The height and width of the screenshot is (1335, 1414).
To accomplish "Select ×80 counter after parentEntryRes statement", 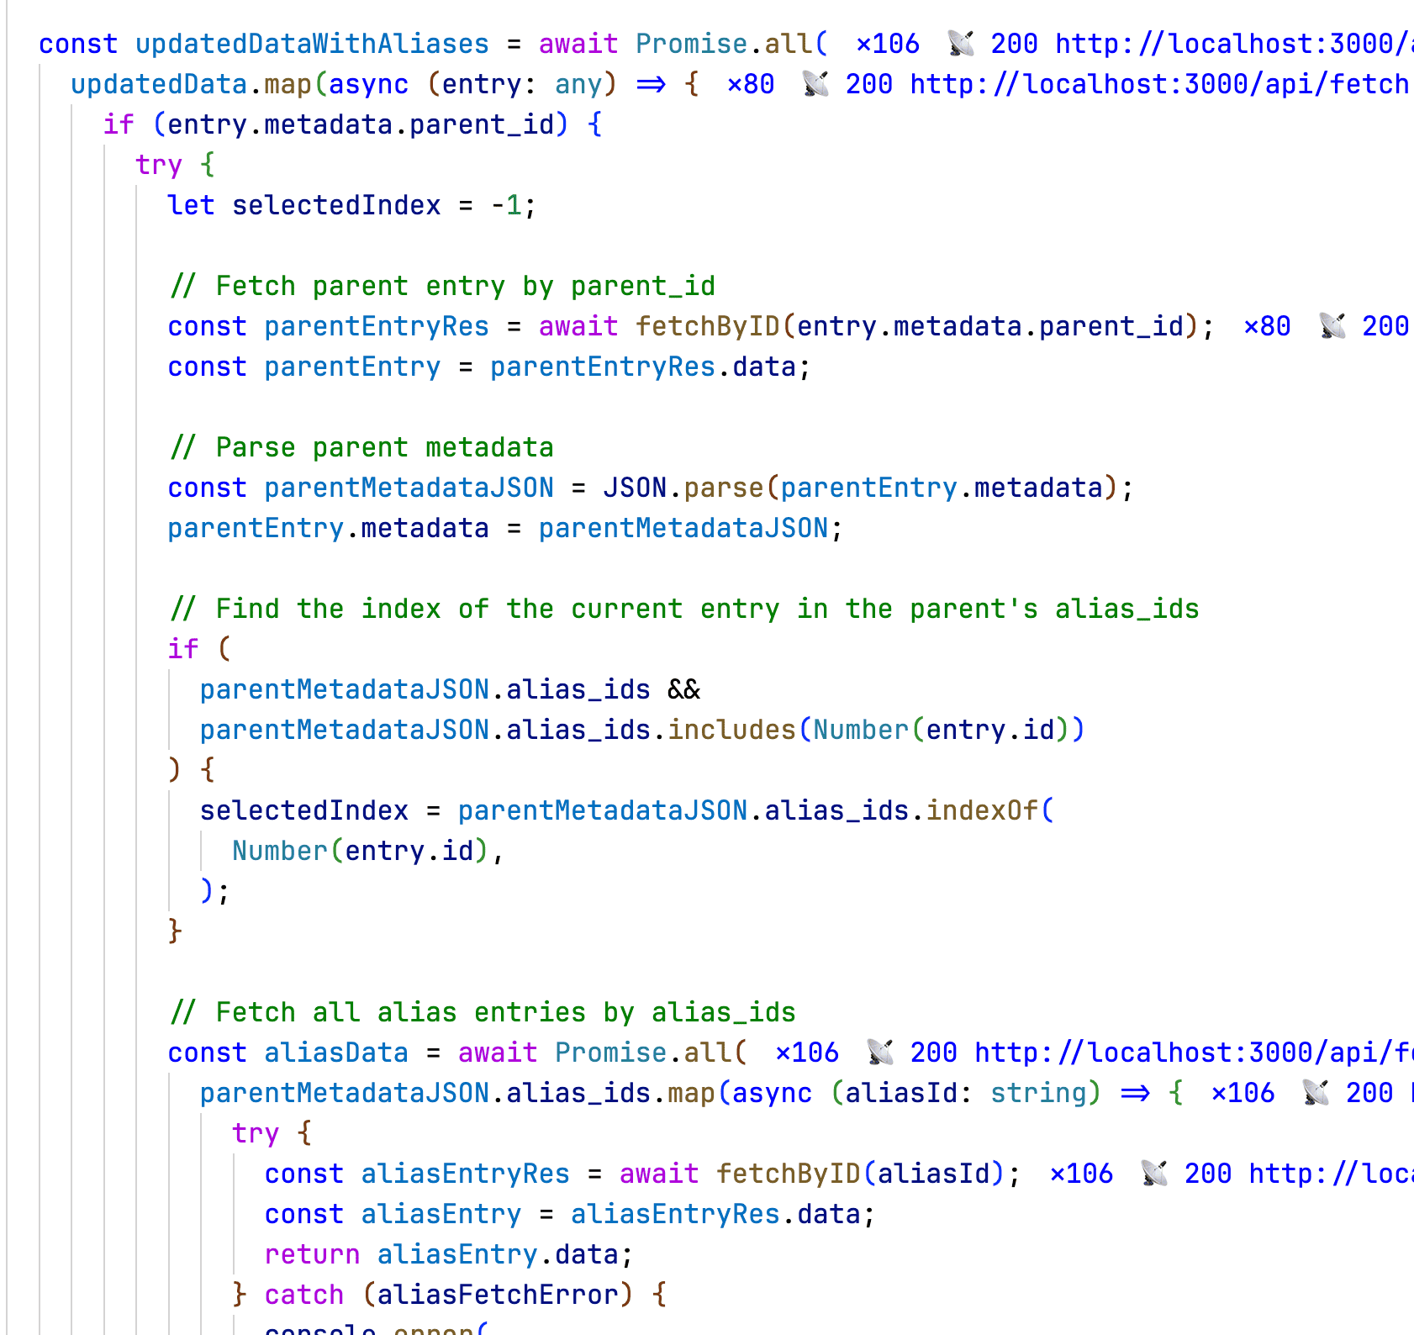I will click(1267, 326).
